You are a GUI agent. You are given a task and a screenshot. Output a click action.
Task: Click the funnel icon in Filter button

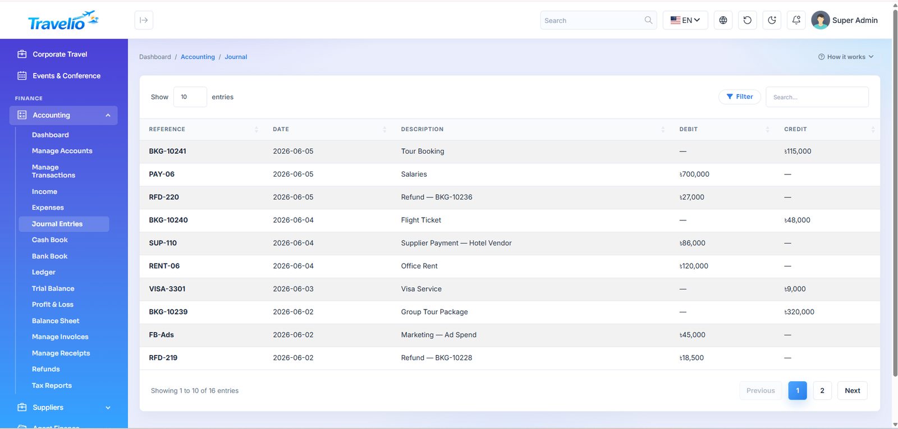click(730, 96)
